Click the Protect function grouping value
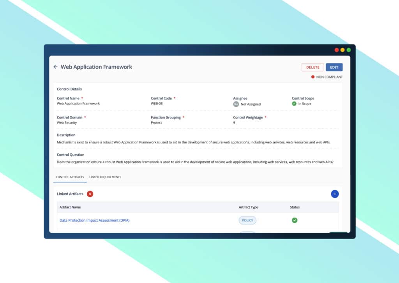The image size is (399, 283). click(156, 123)
